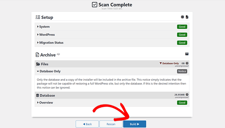225x128 pixels.
Task: Click the archive details icon beside Archive heading
Action: pyautogui.click(x=187, y=54)
